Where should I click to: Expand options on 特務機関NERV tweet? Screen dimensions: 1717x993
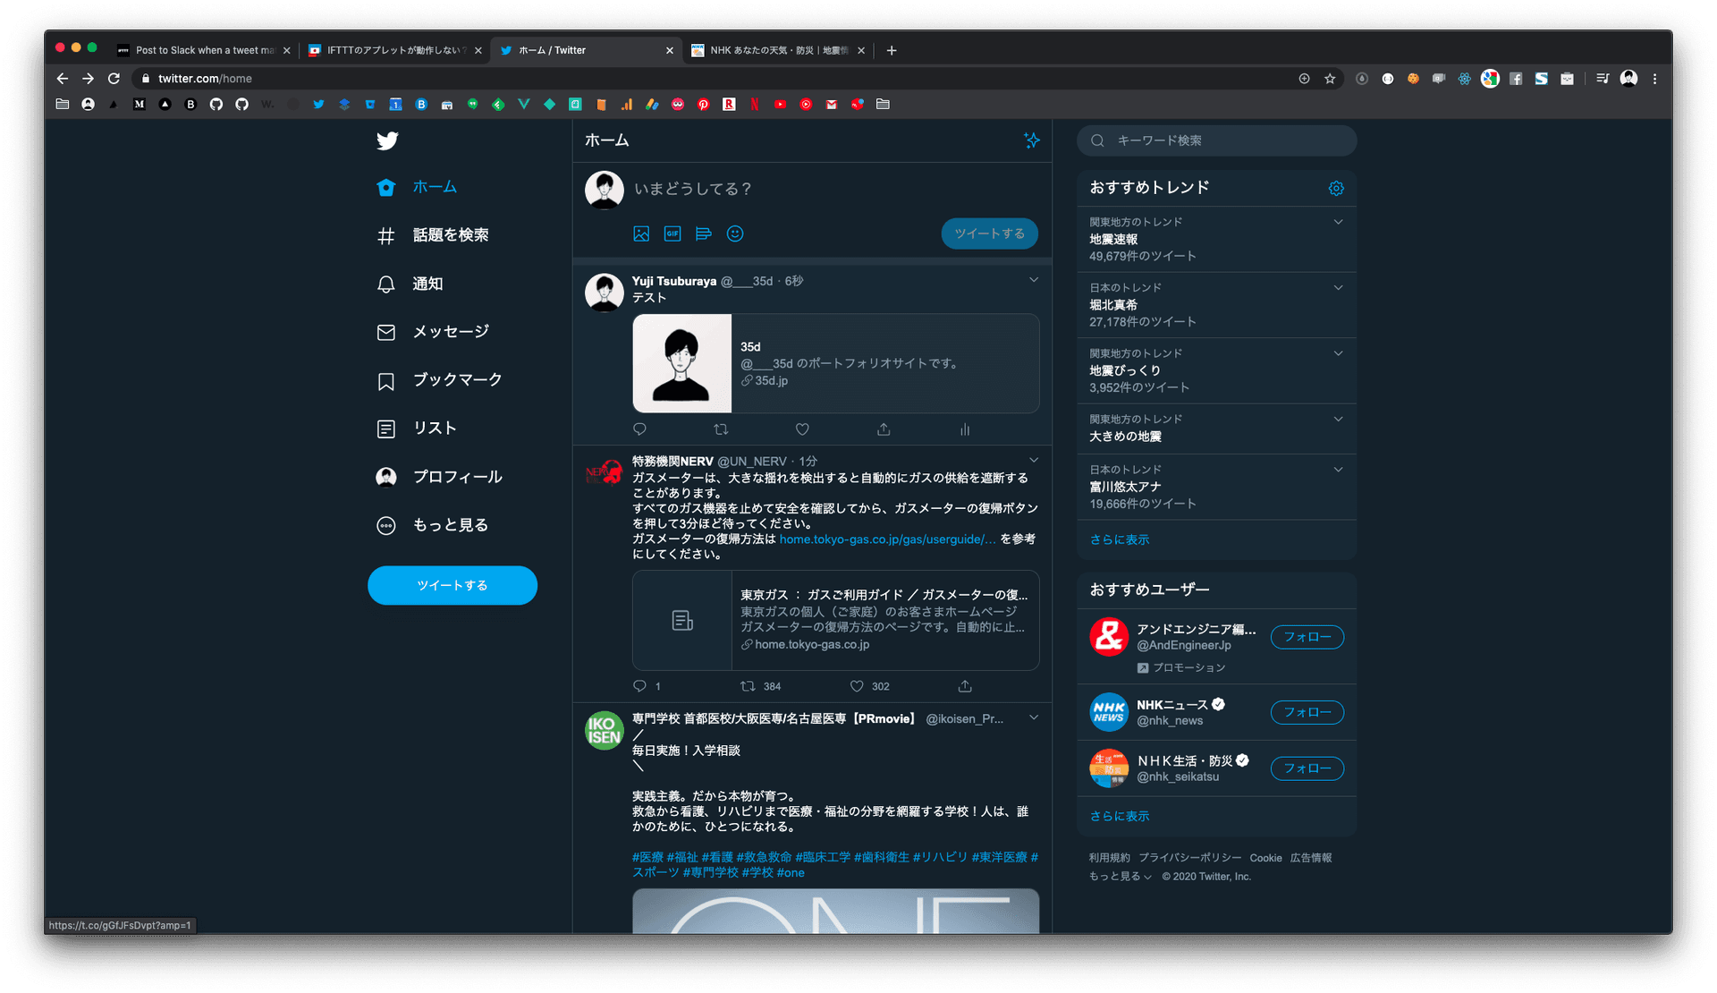[1034, 461]
